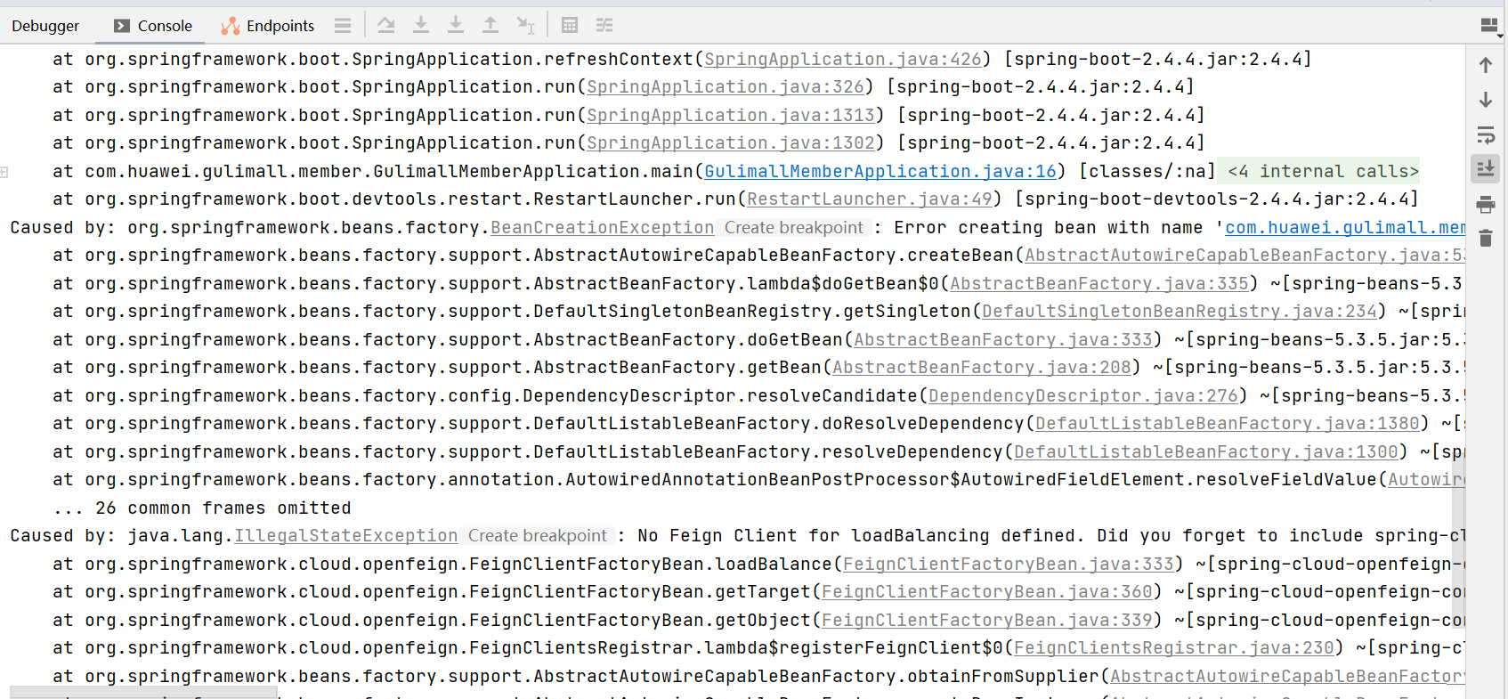Open SpringApplication.java:1302 link
Image resolution: width=1508 pixels, height=699 pixels.
[730, 143]
